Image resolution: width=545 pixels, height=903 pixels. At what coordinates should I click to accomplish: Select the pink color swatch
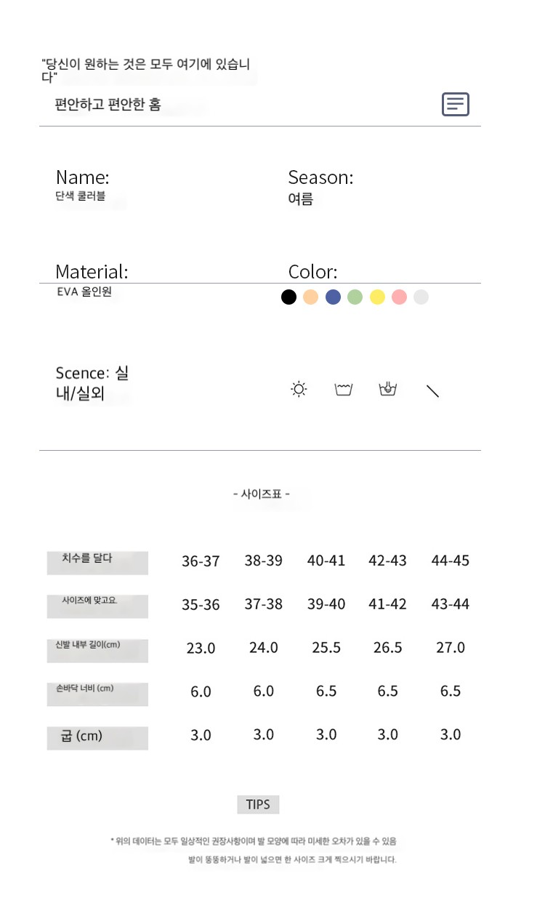pyautogui.click(x=399, y=297)
